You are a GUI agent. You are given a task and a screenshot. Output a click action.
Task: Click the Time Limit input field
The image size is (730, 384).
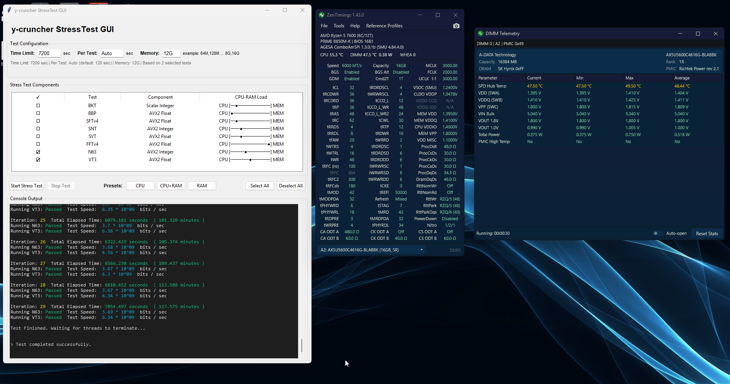[x=49, y=53]
